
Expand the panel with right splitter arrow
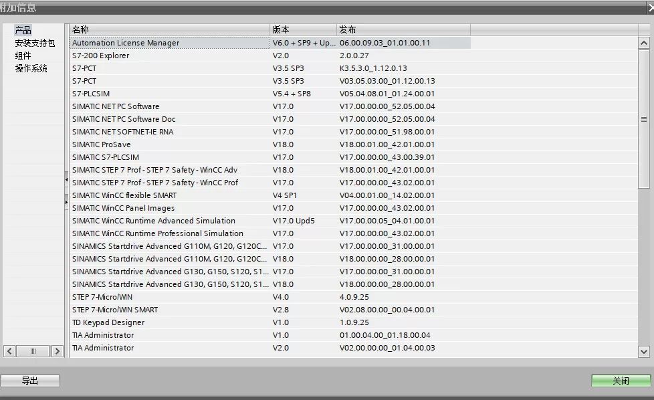tap(66, 202)
